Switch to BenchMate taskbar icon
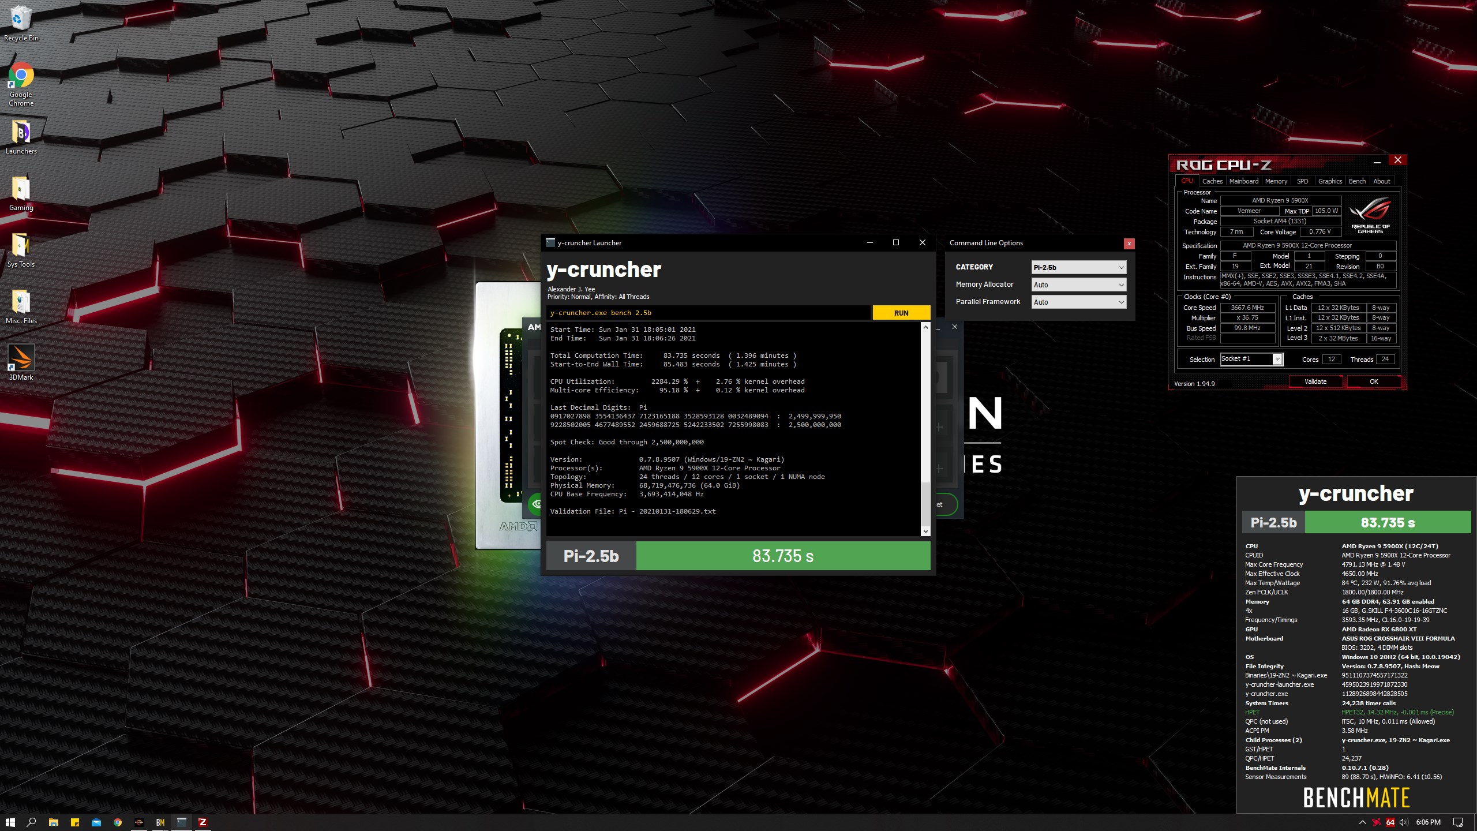This screenshot has height=831, width=1477. pyautogui.click(x=160, y=822)
